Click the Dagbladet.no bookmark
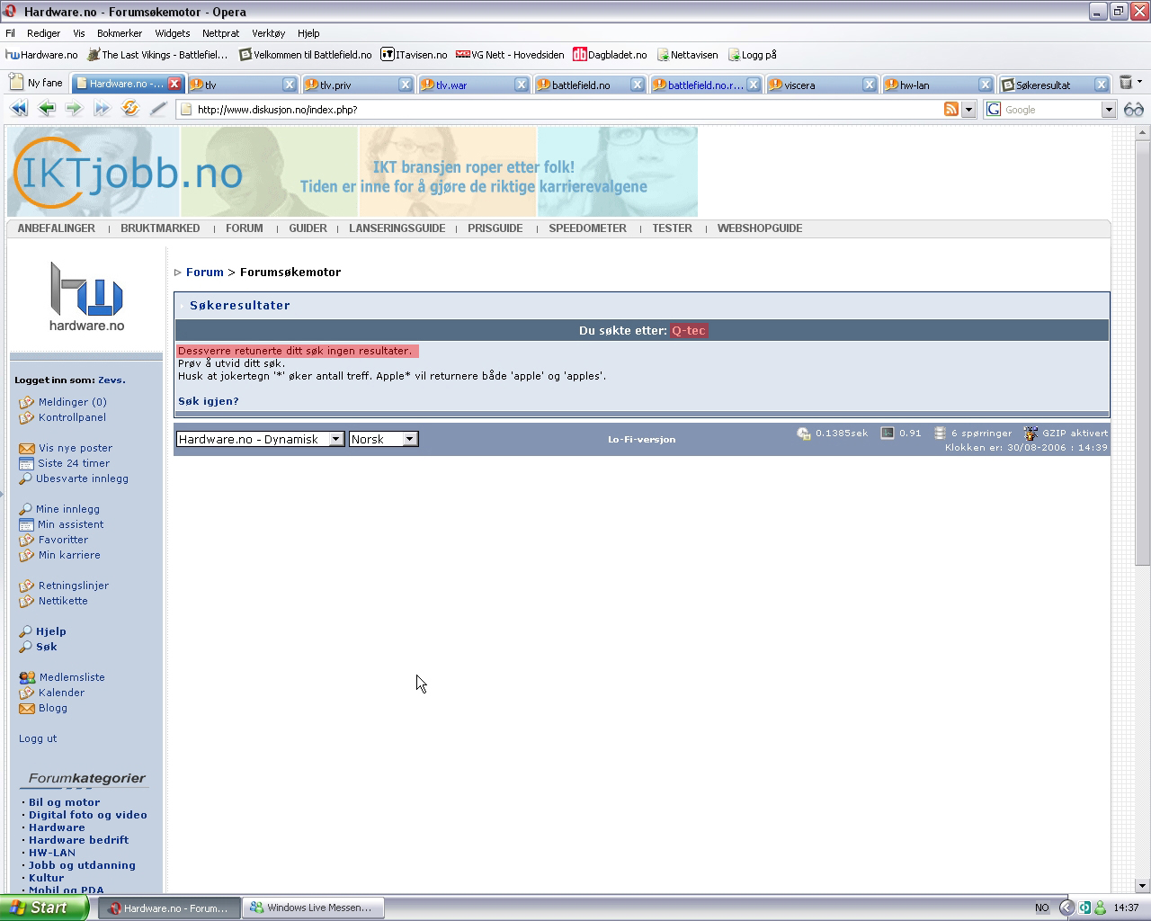Viewport: 1151px width, 921px height. [610, 55]
